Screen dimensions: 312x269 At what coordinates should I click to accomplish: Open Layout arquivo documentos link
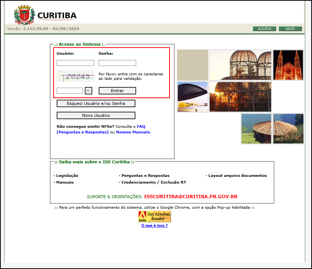pos(237,176)
